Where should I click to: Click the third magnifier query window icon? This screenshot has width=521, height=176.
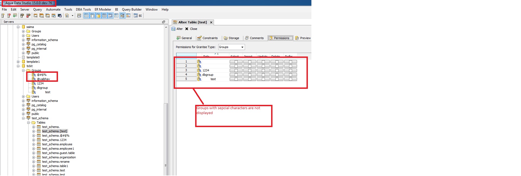pyautogui.click(x=47, y=15)
